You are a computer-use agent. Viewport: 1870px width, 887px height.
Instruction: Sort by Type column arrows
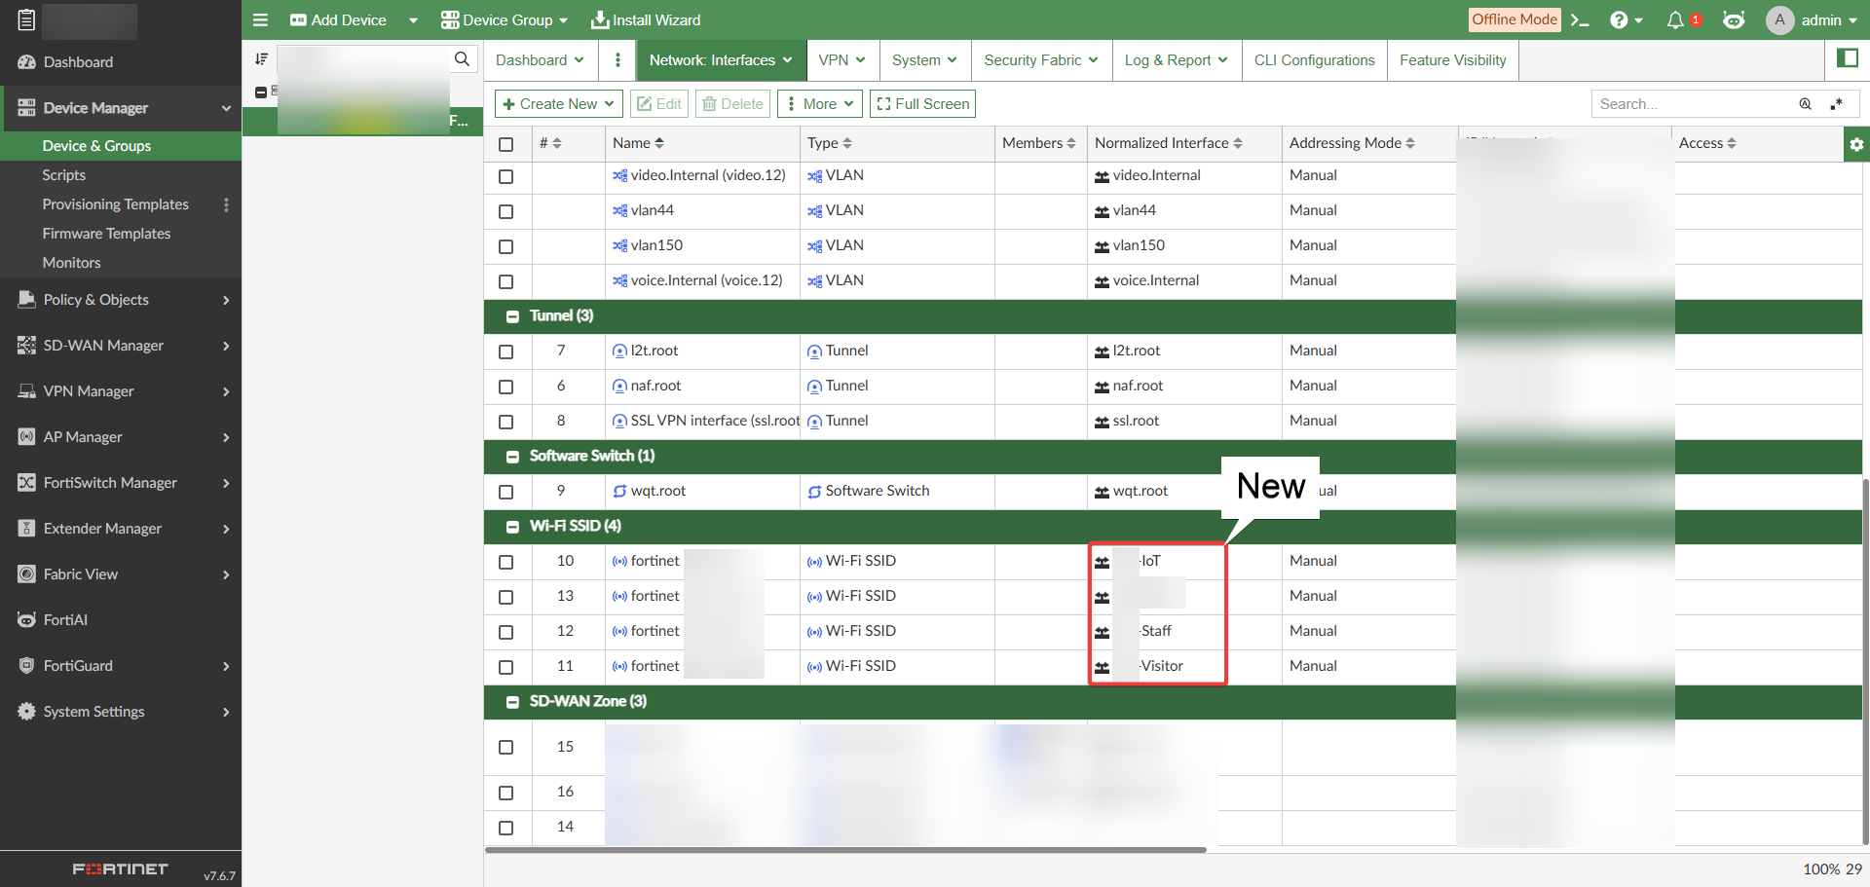click(x=847, y=143)
